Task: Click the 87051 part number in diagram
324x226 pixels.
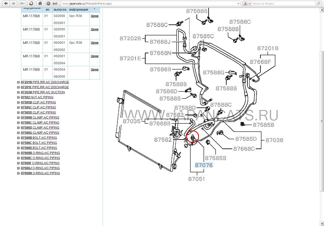Action: (197, 179)
